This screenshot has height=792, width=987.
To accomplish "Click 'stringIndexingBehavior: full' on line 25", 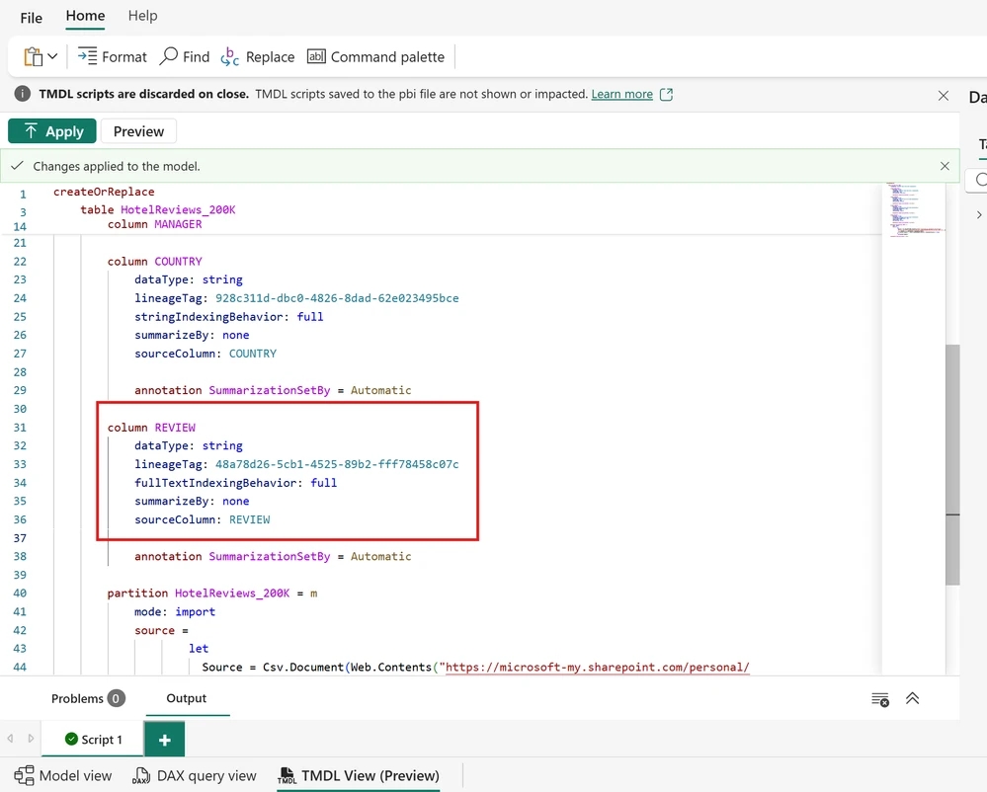I will pyautogui.click(x=228, y=317).
